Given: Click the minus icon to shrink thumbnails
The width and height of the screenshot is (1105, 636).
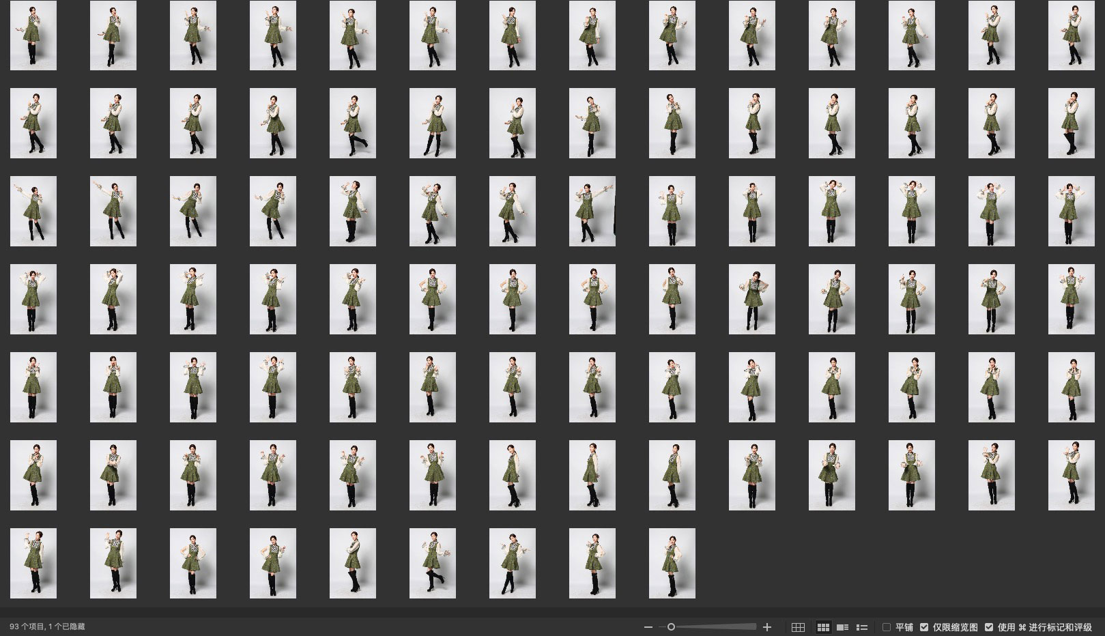Looking at the screenshot, I should click(648, 627).
